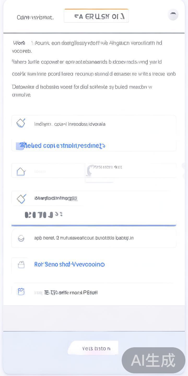Screen dimensions: 188x376
Task: Click the round avatar button in header
Action: pyautogui.click(x=173, y=15)
